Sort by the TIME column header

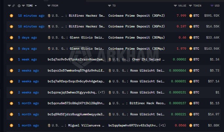pyautogui.click(x=29, y=6)
